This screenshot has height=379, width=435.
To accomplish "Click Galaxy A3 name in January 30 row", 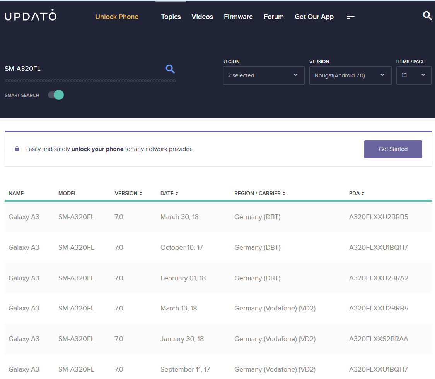I will point(24,339).
